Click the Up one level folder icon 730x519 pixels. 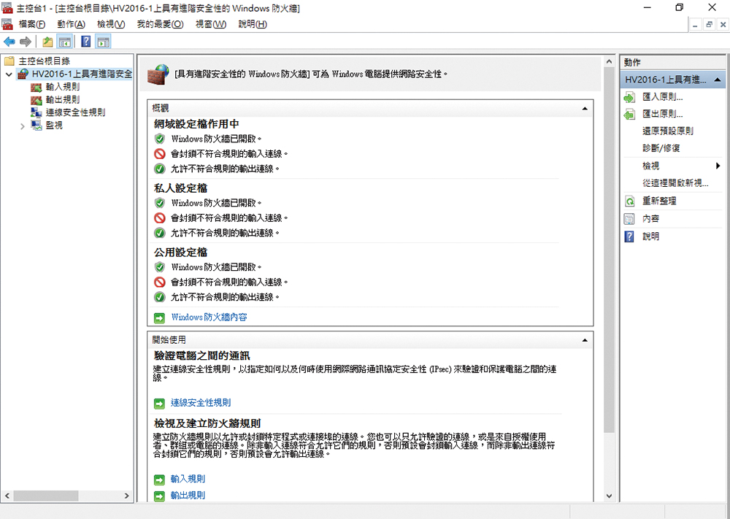tap(47, 42)
